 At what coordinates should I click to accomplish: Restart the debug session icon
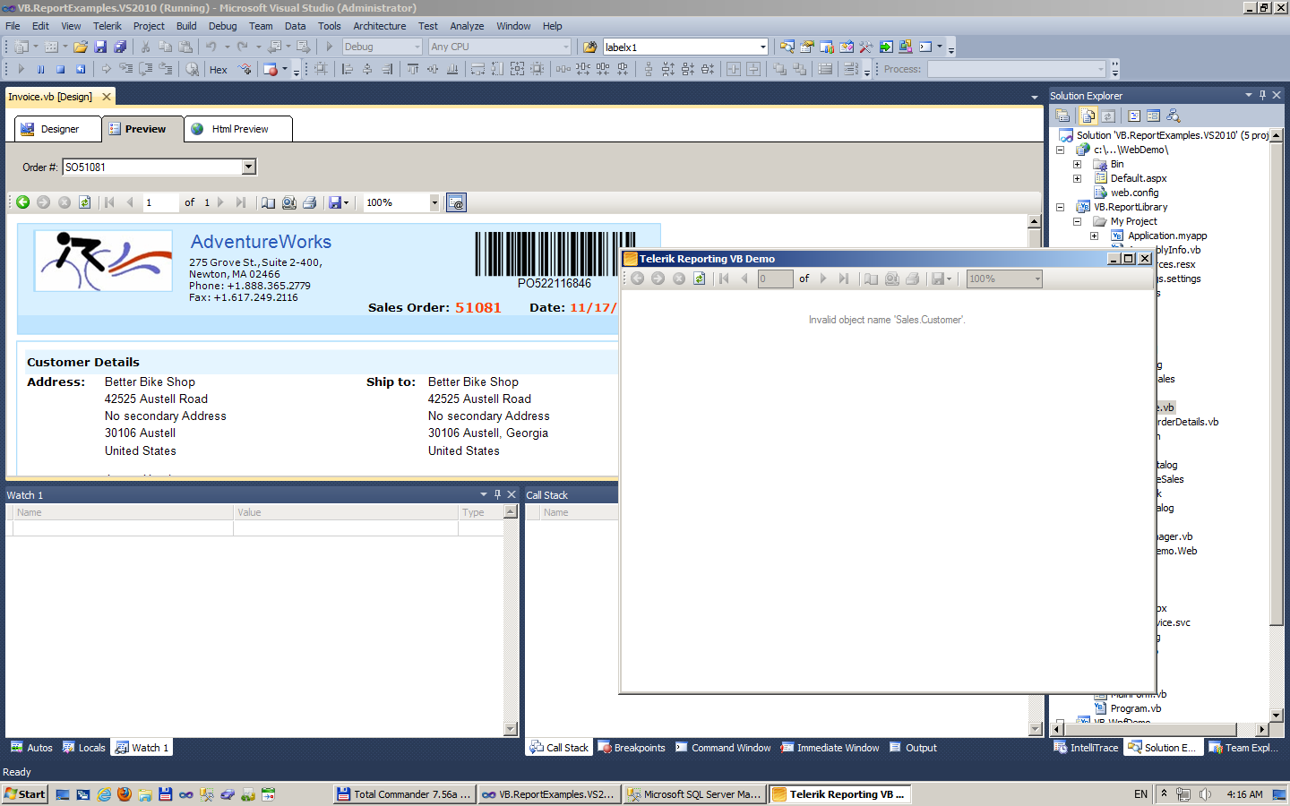pyautogui.click(x=80, y=69)
